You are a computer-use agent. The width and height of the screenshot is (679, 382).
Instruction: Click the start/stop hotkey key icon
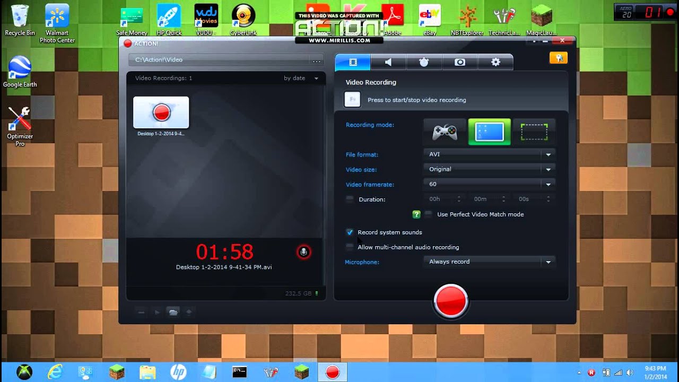(352, 100)
